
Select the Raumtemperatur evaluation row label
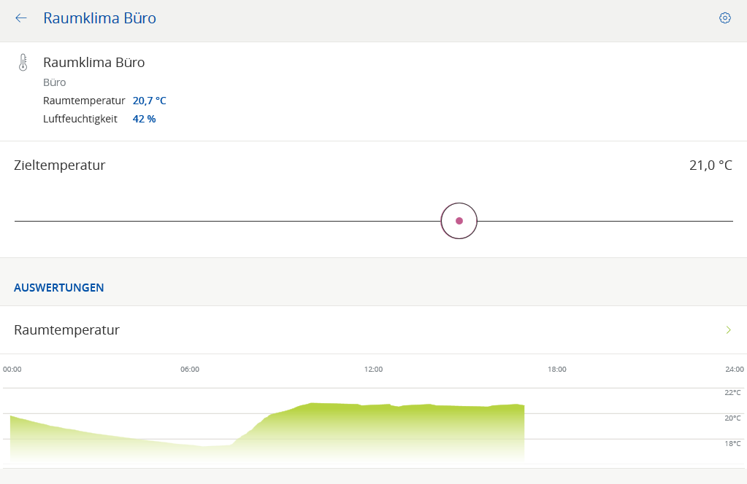click(x=66, y=330)
